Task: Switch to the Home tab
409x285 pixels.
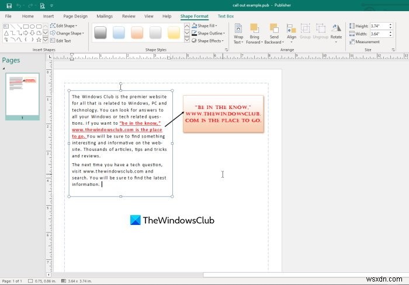Action: tap(28, 16)
